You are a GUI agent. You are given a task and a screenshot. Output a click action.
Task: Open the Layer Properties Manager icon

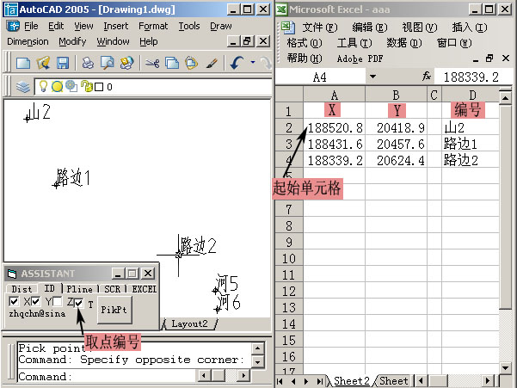click(23, 87)
